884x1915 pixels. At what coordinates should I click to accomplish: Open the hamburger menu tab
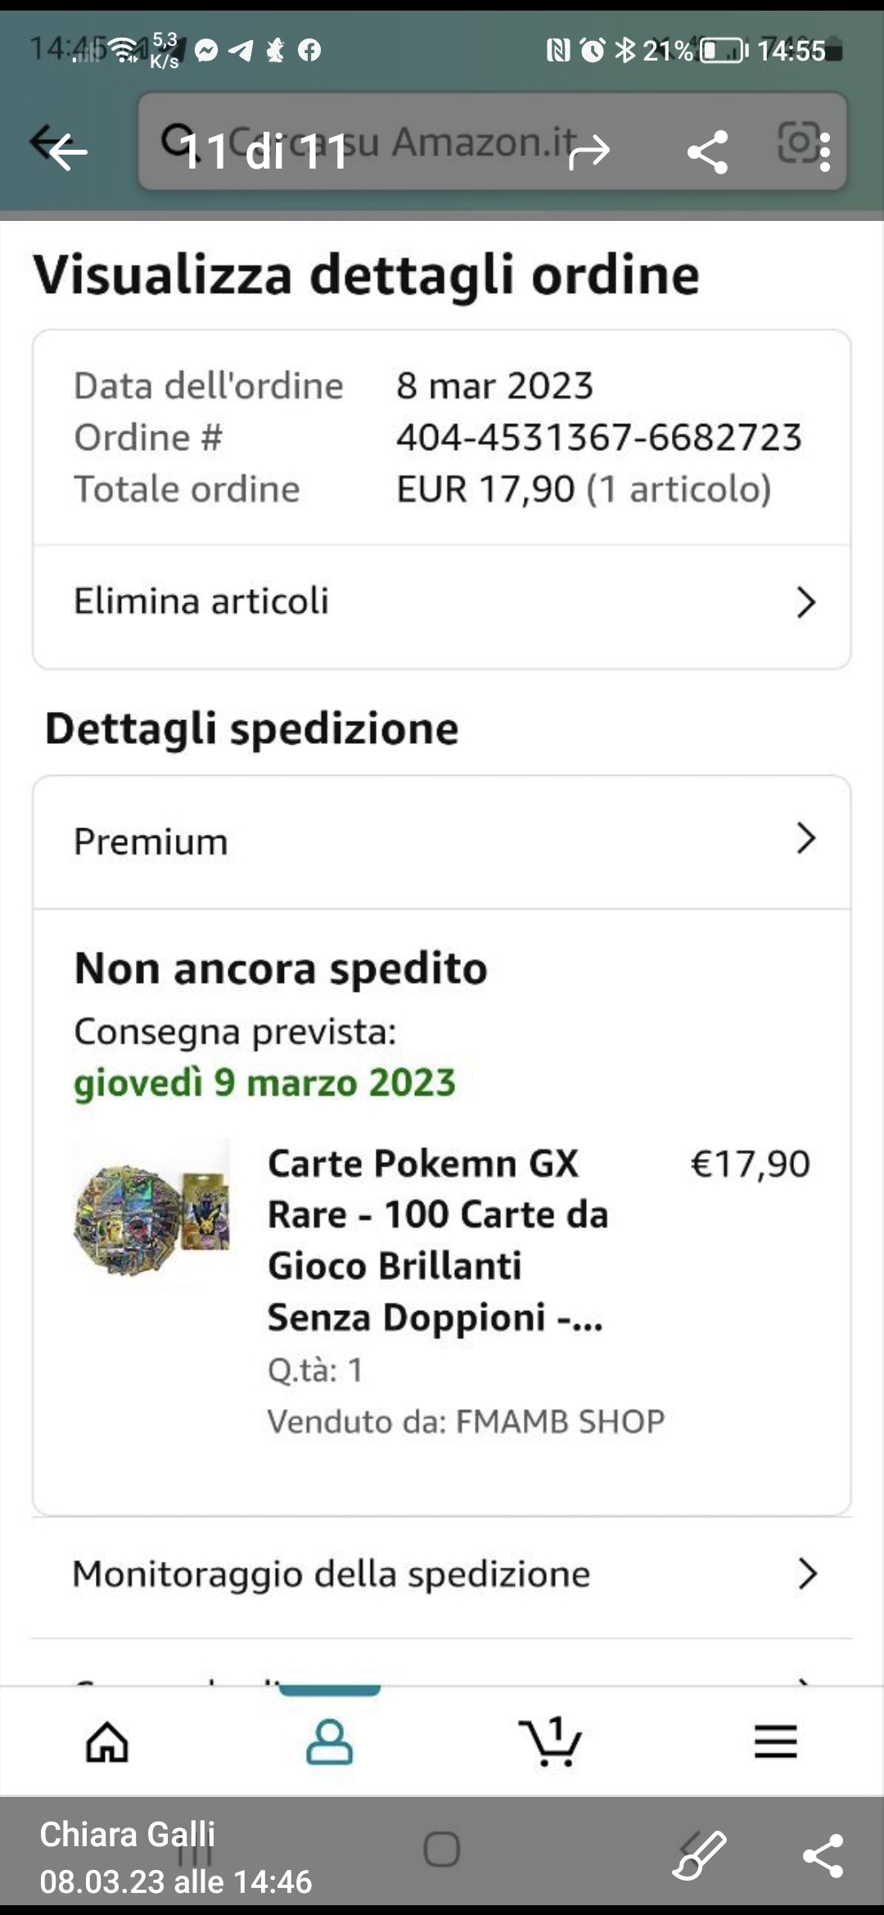tap(775, 1741)
